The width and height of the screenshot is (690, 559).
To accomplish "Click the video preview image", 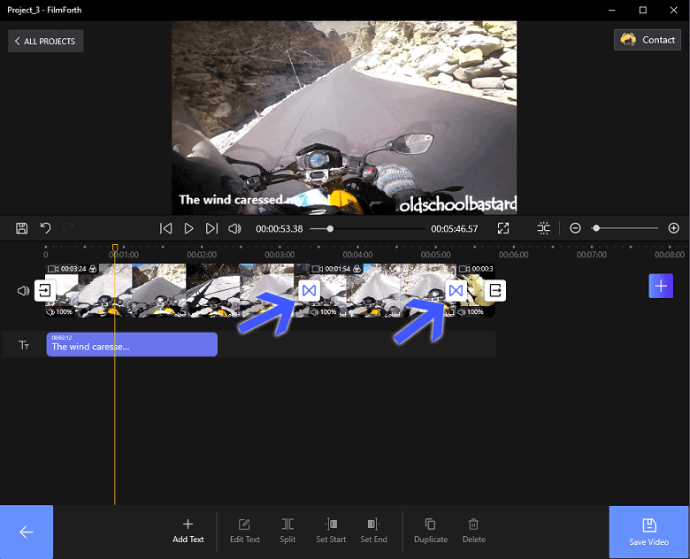I will (344, 118).
